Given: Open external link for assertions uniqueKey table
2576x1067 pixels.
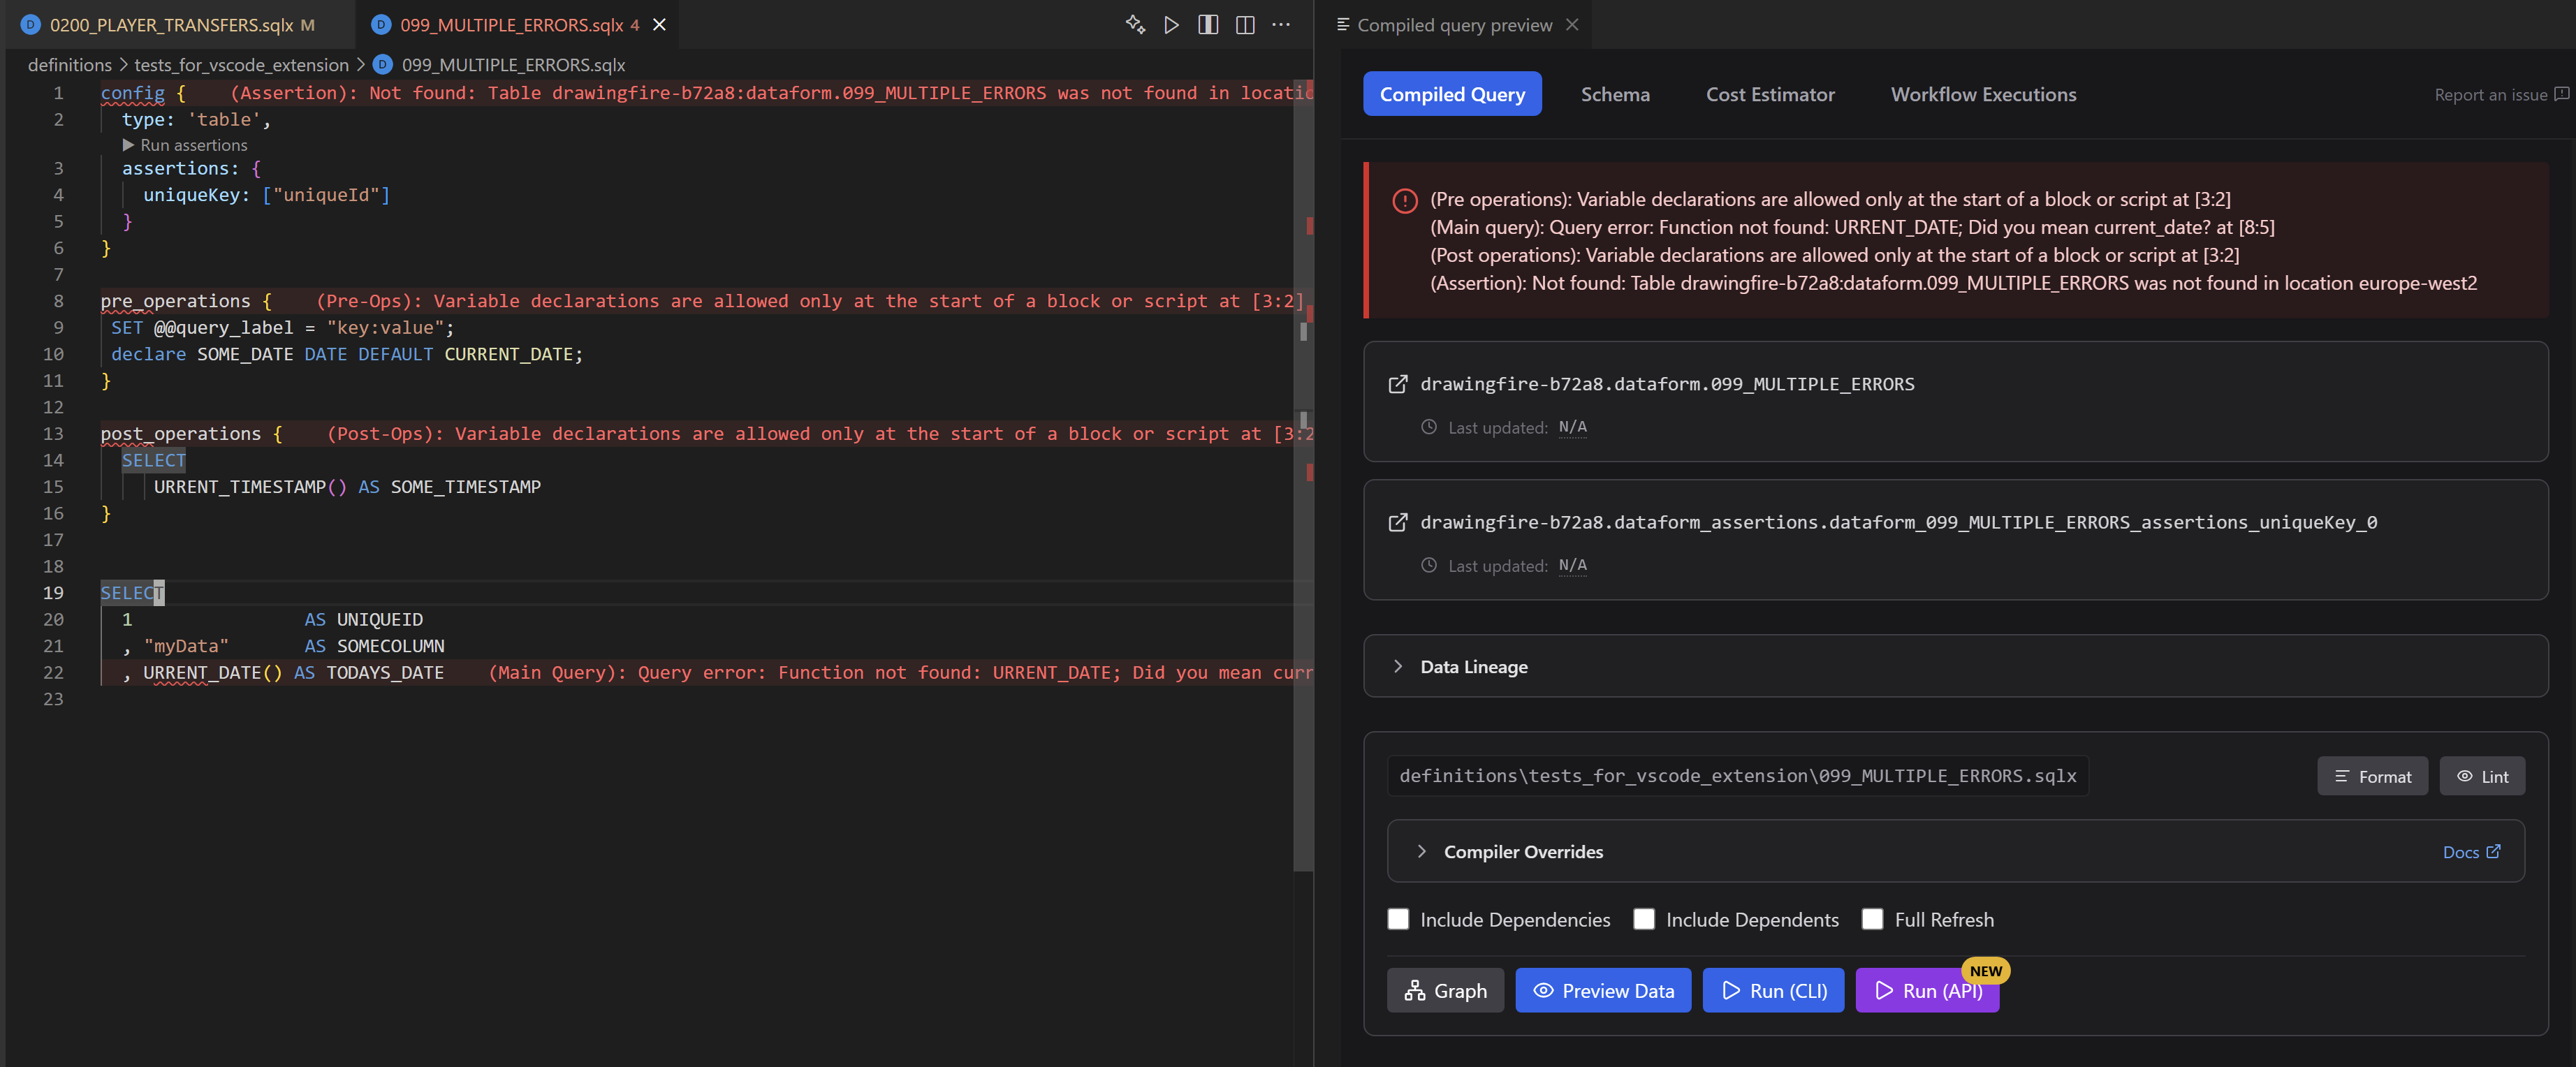Looking at the screenshot, I should (x=1397, y=522).
